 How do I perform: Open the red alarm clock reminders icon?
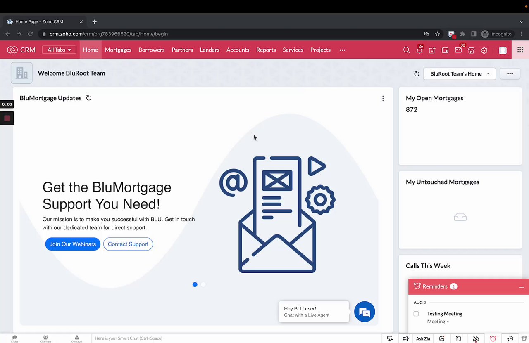pos(493,338)
